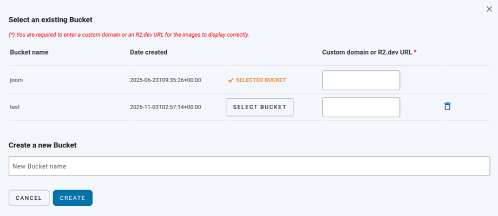
Task: Click the test bucket creation date
Action: (165, 107)
